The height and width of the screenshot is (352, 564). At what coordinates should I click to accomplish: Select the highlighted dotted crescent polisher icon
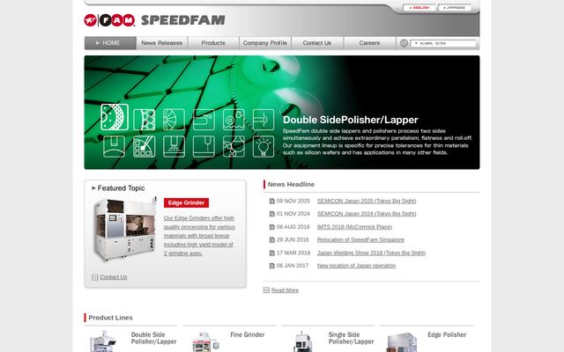tap(115, 117)
